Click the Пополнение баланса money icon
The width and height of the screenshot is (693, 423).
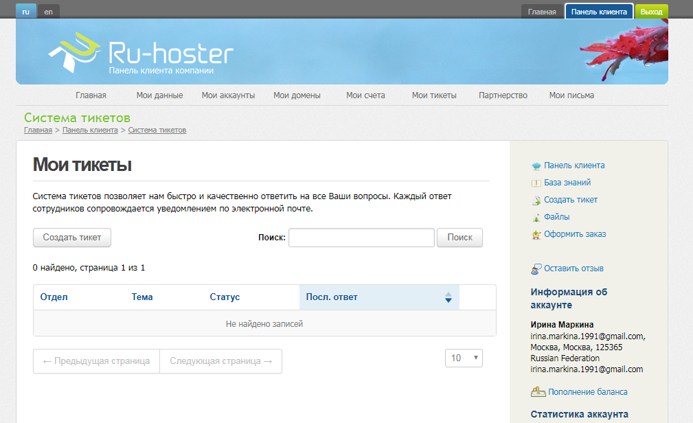pos(538,391)
